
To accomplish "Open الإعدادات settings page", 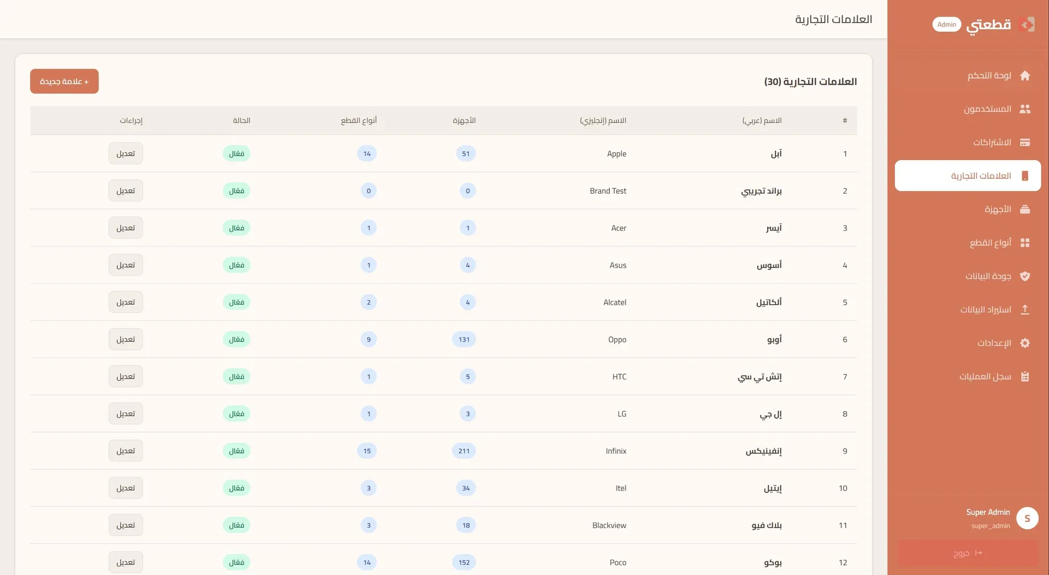I will click(x=968, y=343).
